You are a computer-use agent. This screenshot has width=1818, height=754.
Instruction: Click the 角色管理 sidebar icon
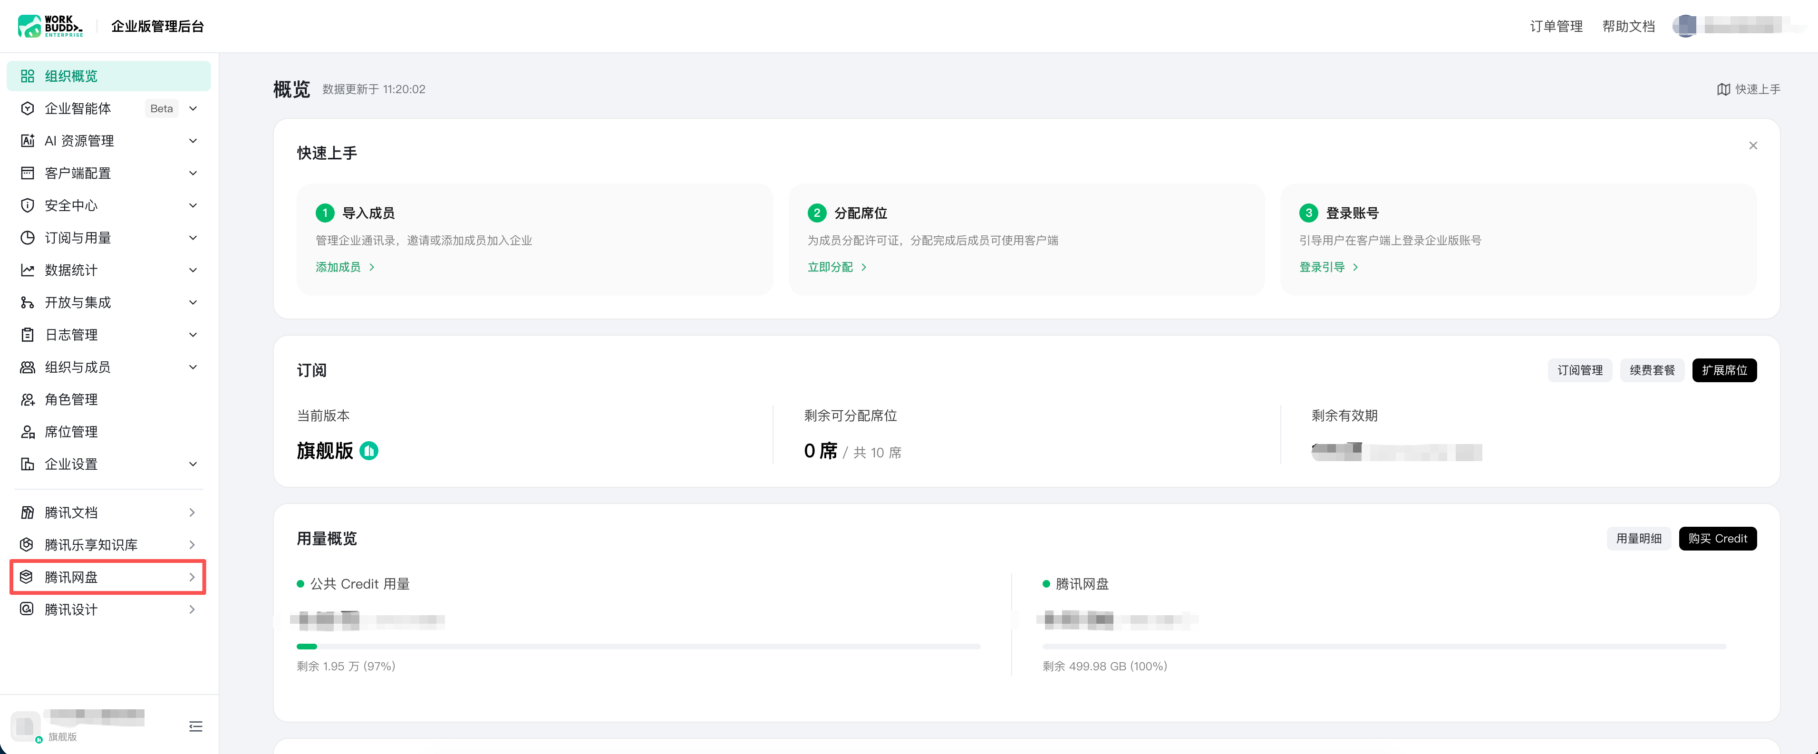point(28,400)
